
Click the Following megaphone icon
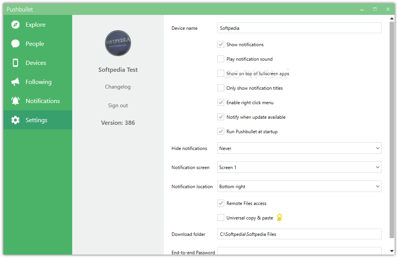(x=16, y=82)
